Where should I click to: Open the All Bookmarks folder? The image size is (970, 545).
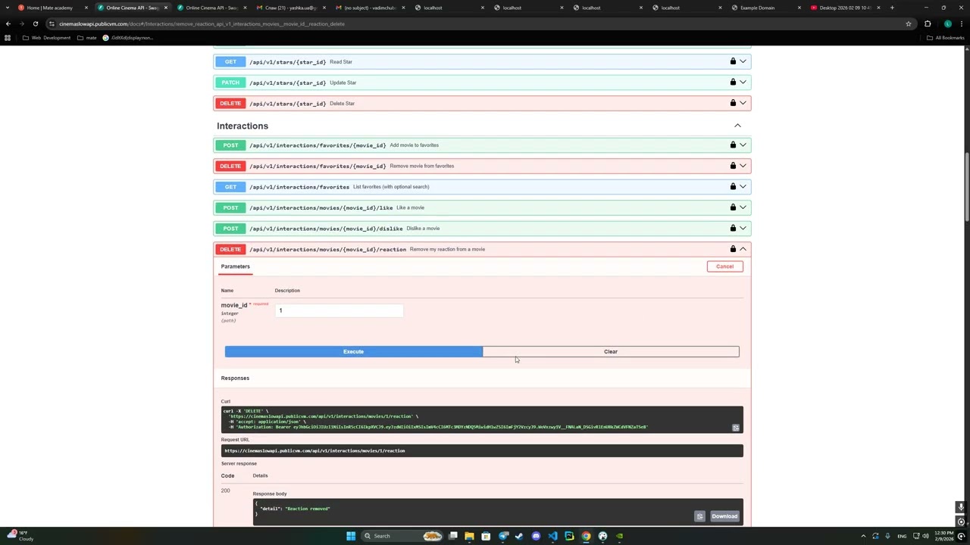click(x=946, y=38)
